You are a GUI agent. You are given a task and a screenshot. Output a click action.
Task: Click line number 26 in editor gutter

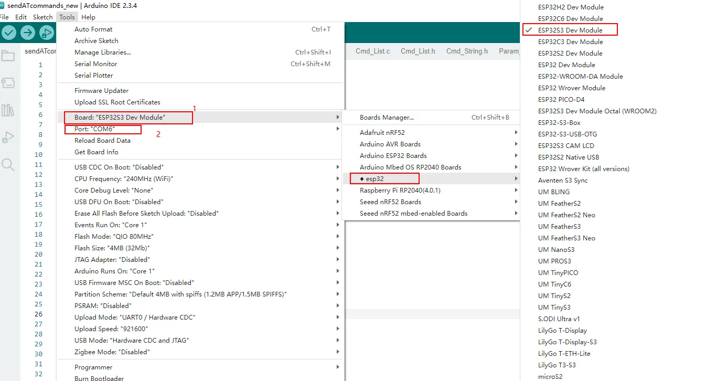tap(38, 314)
